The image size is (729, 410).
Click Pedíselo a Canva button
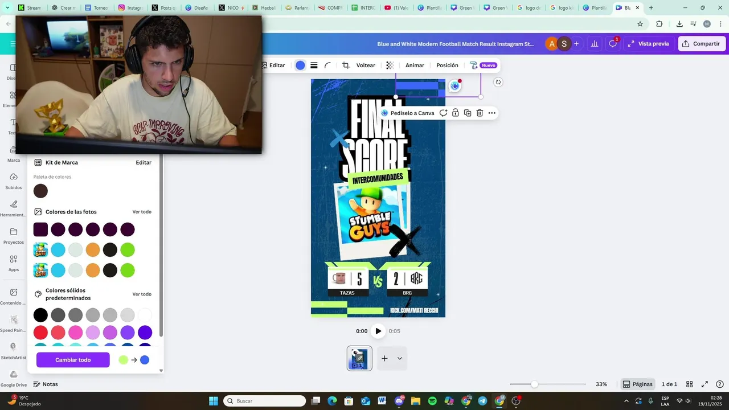tap(407, 113)
